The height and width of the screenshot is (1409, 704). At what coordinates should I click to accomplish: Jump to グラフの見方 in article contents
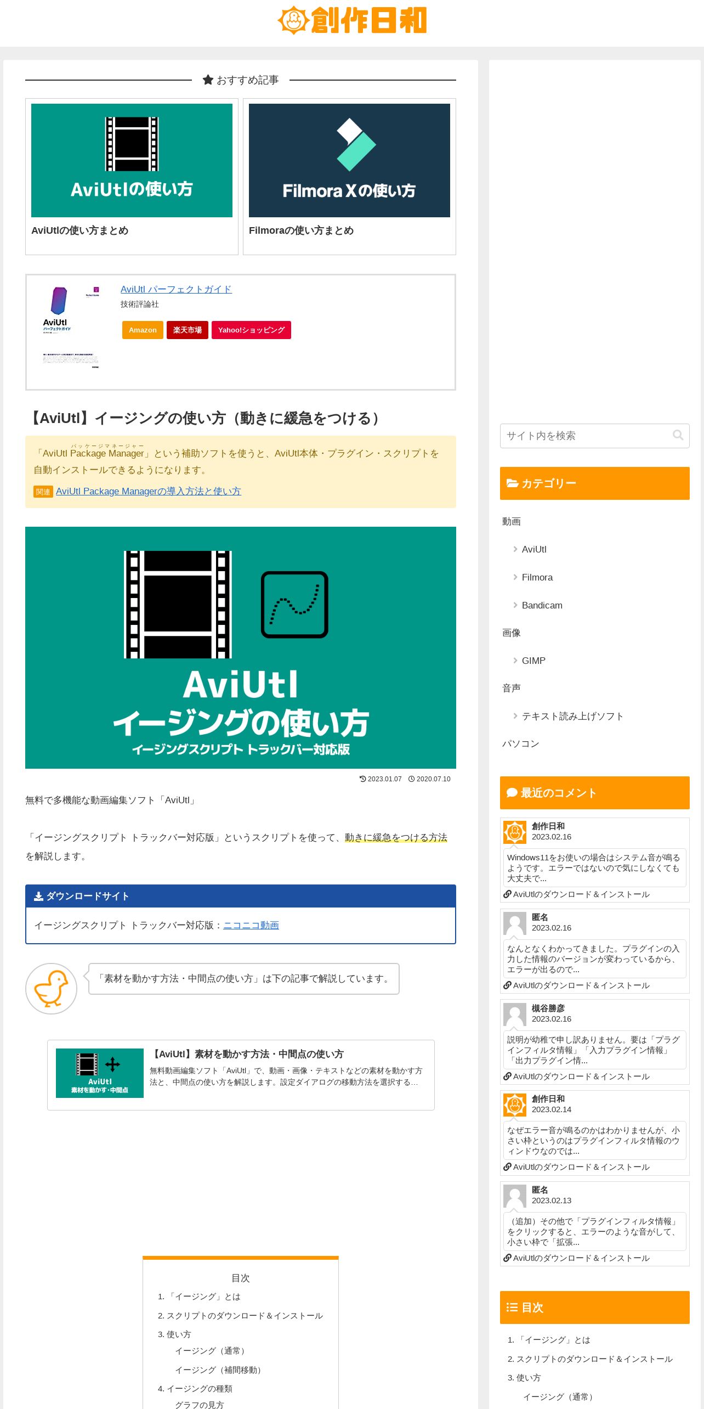199,1405
